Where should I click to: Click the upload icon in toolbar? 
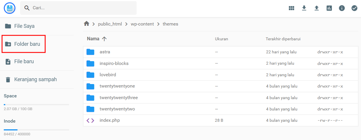(317, 8)
